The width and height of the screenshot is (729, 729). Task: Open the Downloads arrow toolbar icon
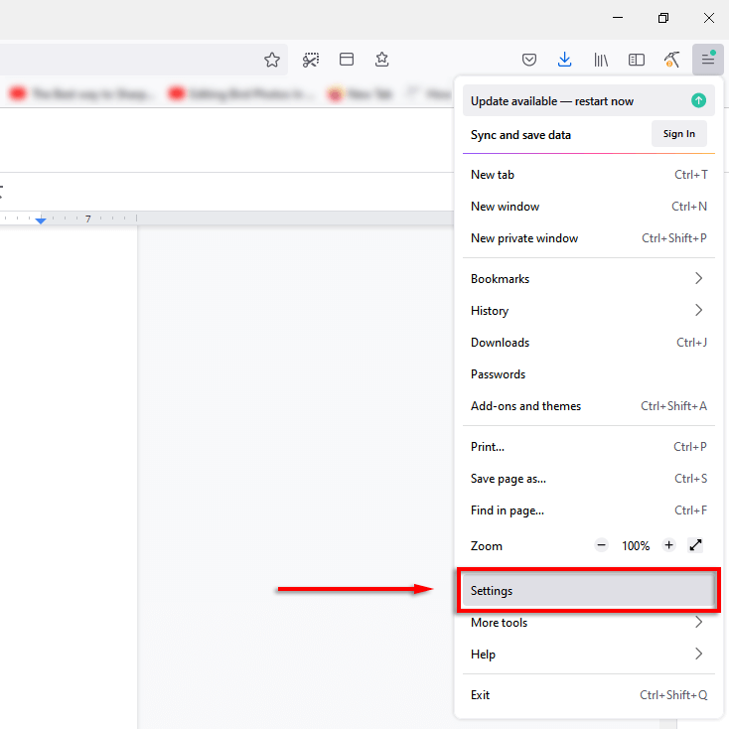[x=564, y=60]
